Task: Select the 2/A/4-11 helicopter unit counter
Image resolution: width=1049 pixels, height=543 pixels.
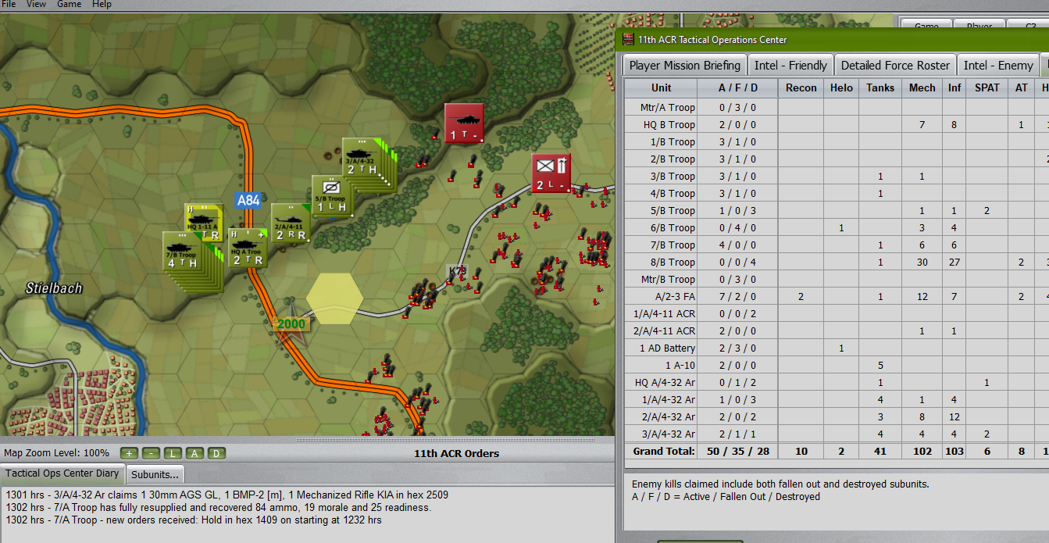Action: tap(290, 223)
